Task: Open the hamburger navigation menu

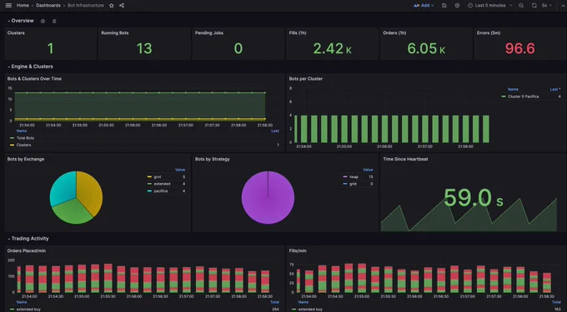Action: [8, 6]
